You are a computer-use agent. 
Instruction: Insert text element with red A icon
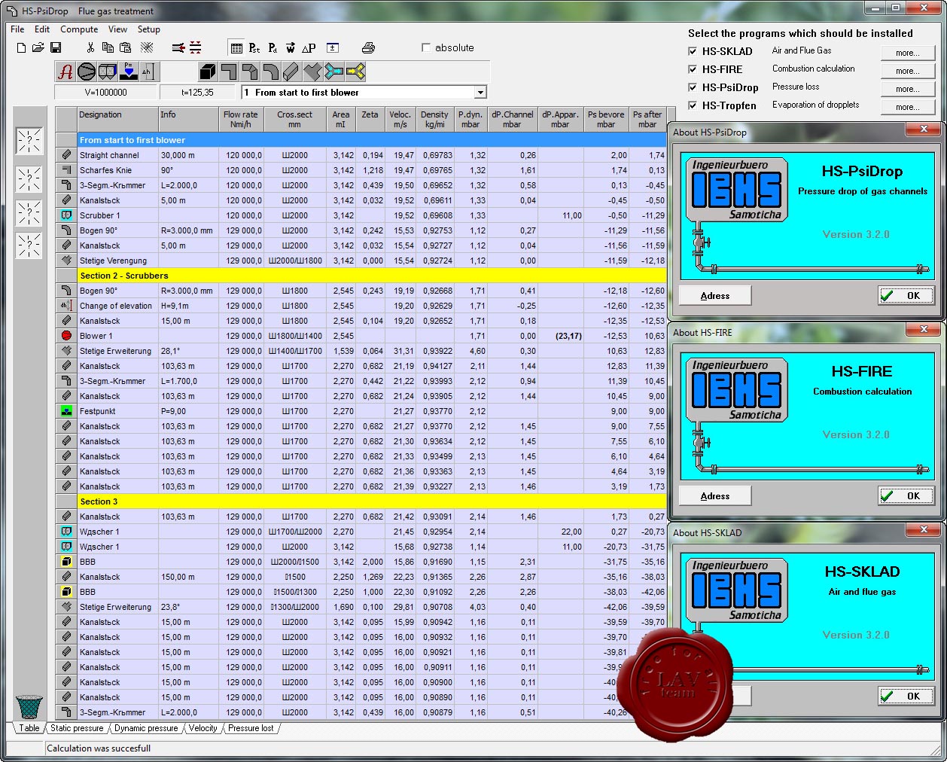[66, 72]
